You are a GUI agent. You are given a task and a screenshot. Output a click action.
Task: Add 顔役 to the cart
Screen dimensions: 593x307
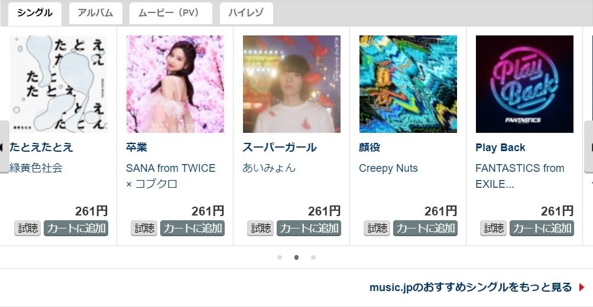[x=426, y=228]
